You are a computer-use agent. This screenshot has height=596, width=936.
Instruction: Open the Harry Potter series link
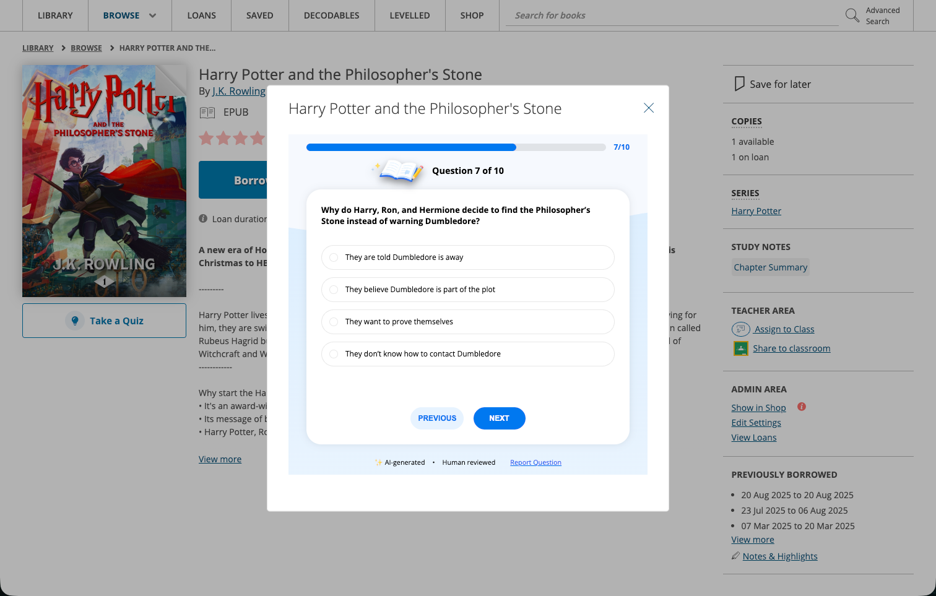coord(756,211)
